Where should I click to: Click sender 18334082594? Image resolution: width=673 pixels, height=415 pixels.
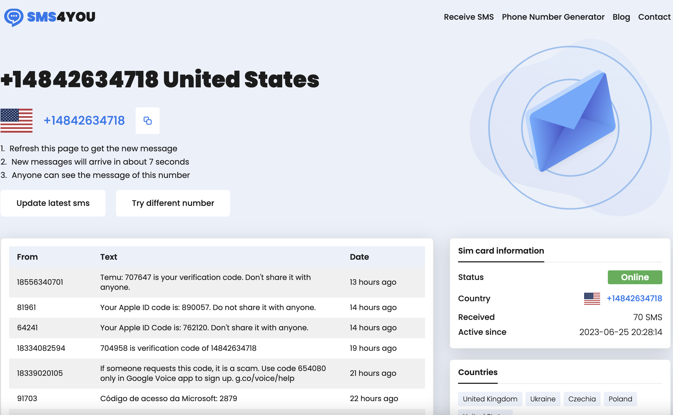pyautogui.click(x=41, y=348)
